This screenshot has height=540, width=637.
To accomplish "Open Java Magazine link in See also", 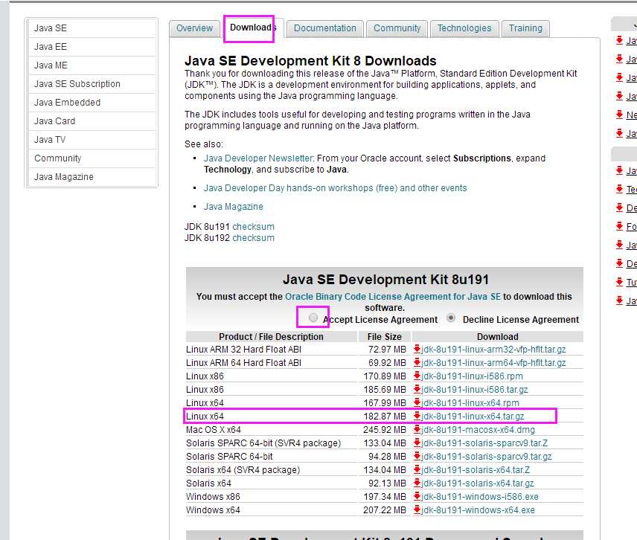I will (x=233, y=207).
